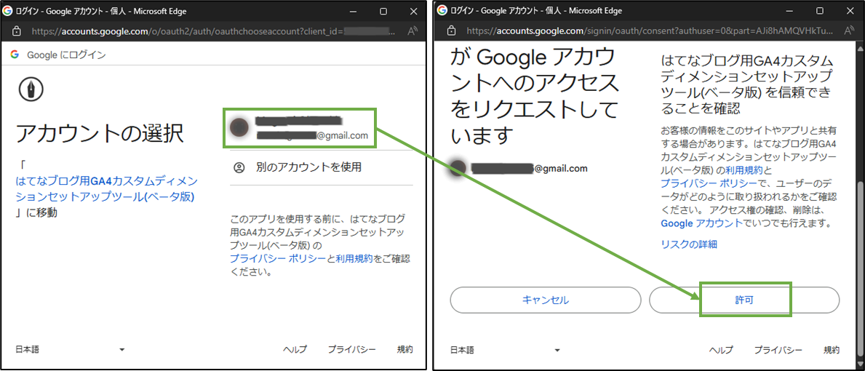Click プライバシー footer link in right window
Screen dimensions: 865x371
pos(778,349)
